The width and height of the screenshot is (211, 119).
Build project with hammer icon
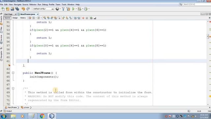[63, 9]
